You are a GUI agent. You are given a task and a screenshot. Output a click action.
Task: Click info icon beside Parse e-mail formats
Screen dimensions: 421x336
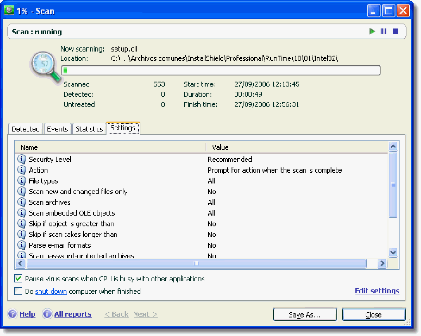[22, 245]
